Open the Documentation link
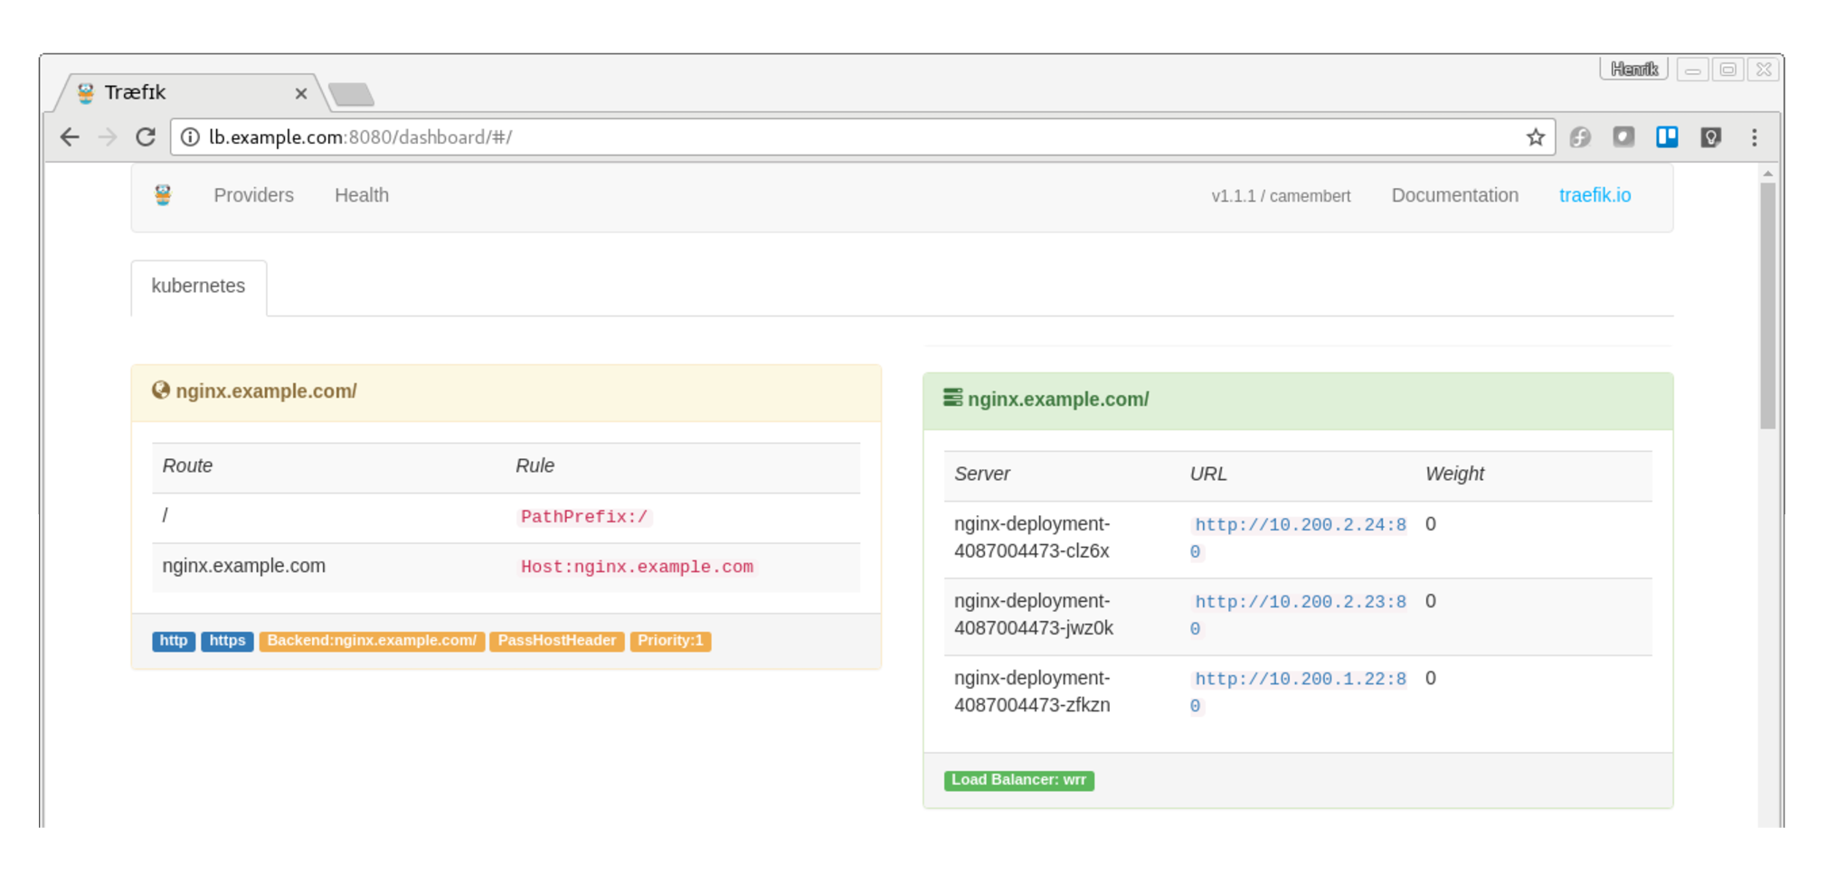The height and width of the screenshot is (884, 1836). [x=1454, y=195]
